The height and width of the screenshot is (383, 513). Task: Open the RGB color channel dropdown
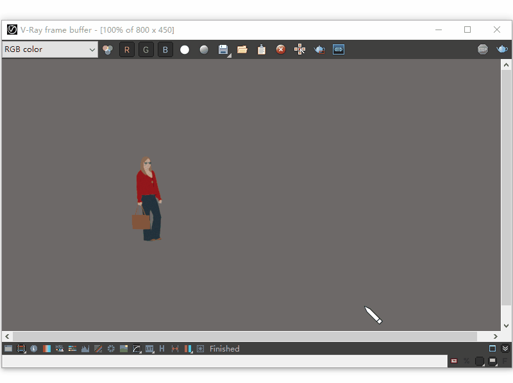click(50, 49)
